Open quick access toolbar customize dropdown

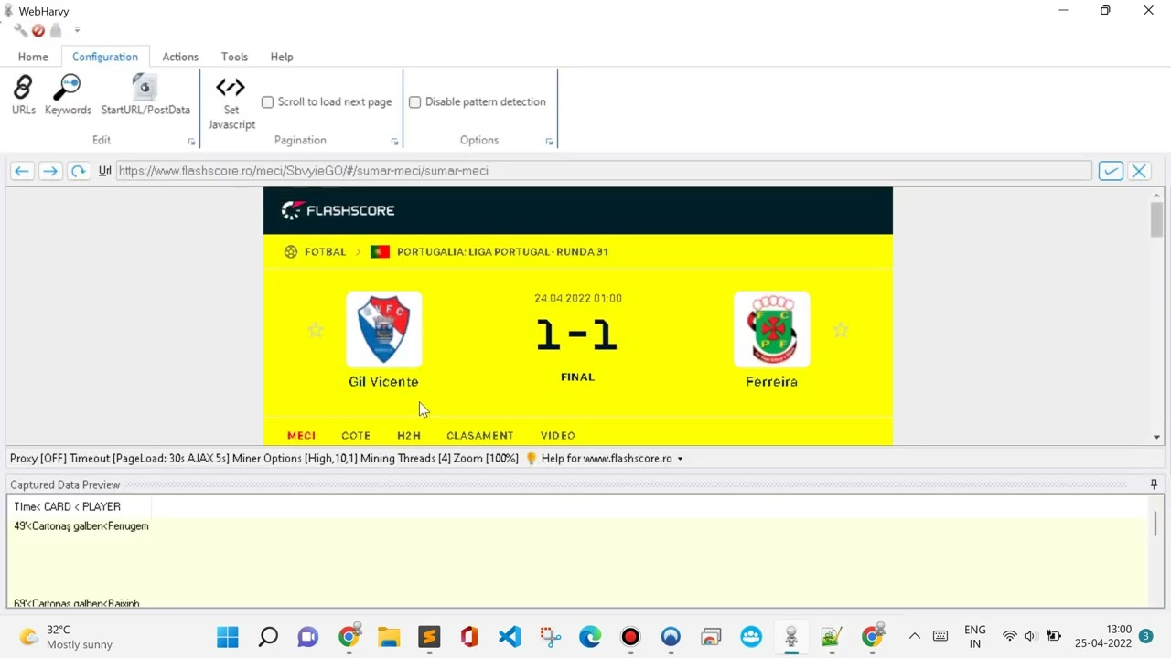tap(77, 30)
